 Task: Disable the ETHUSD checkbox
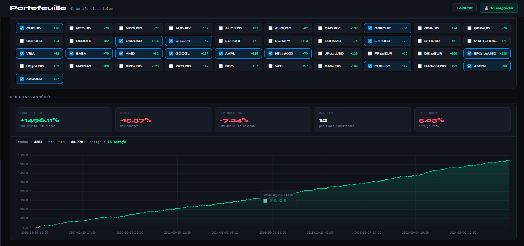(x=370, y=41)
